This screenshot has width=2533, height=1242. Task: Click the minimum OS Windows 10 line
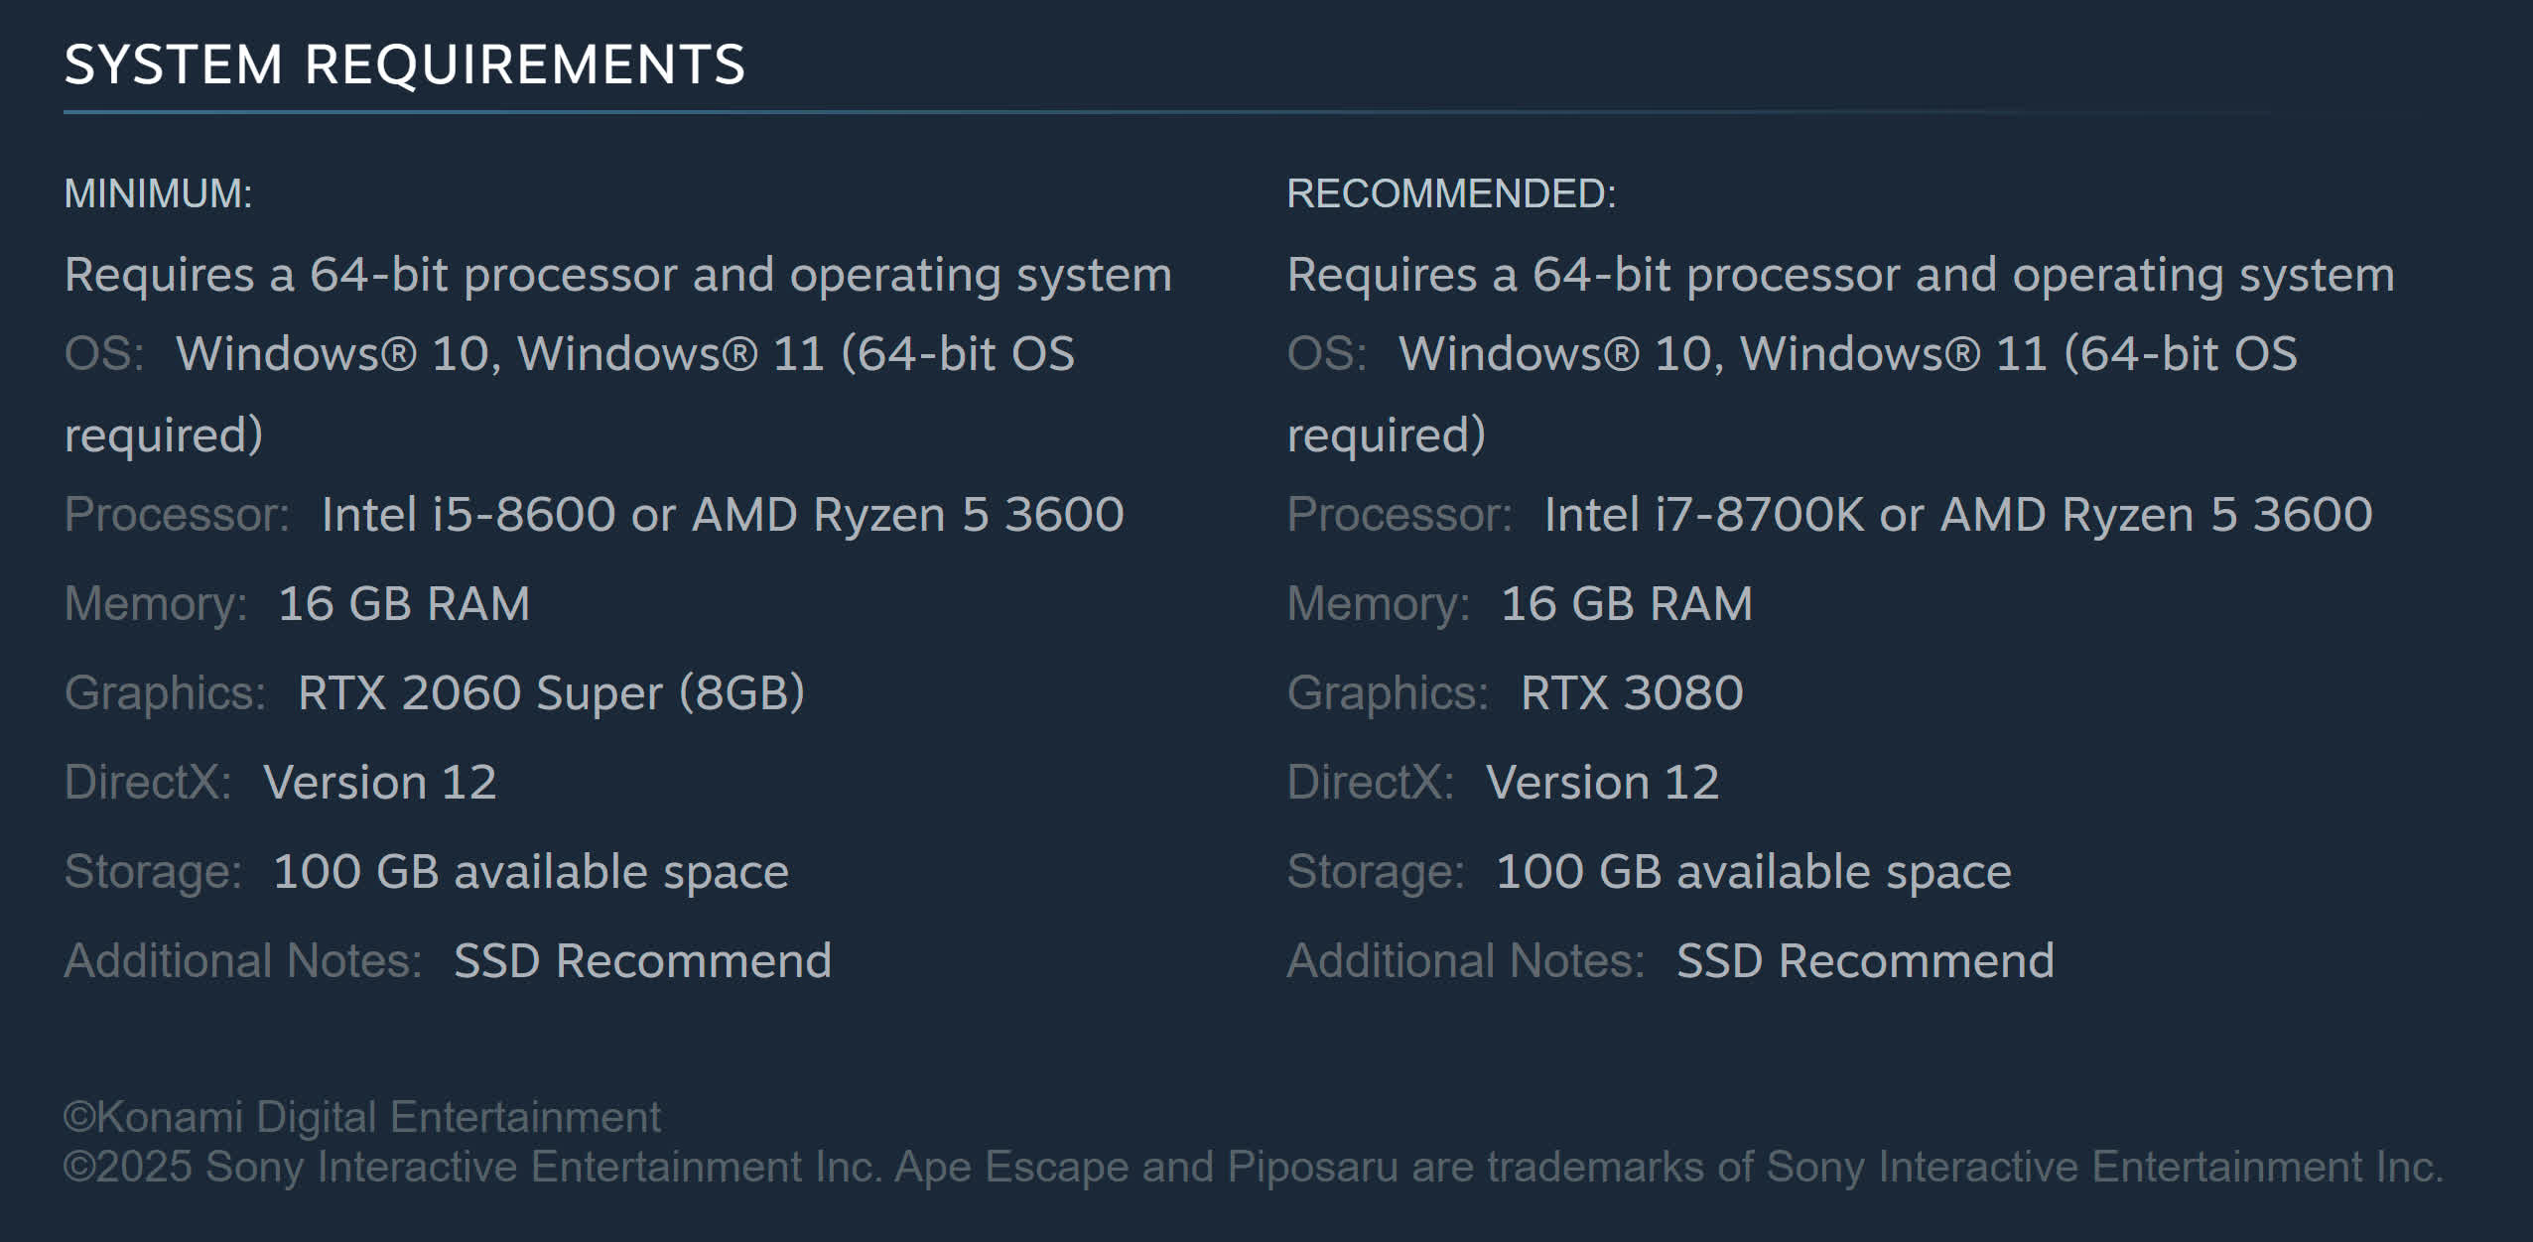click(624, 354)
